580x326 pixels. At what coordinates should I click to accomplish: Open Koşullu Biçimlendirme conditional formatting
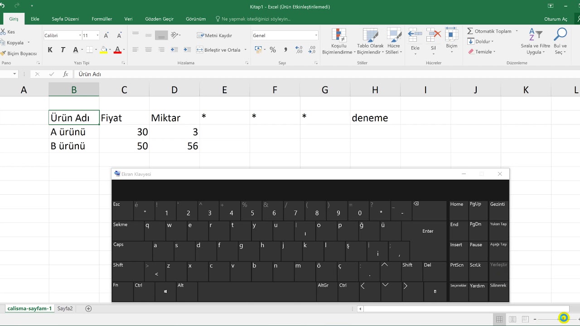tap(338, 41)
